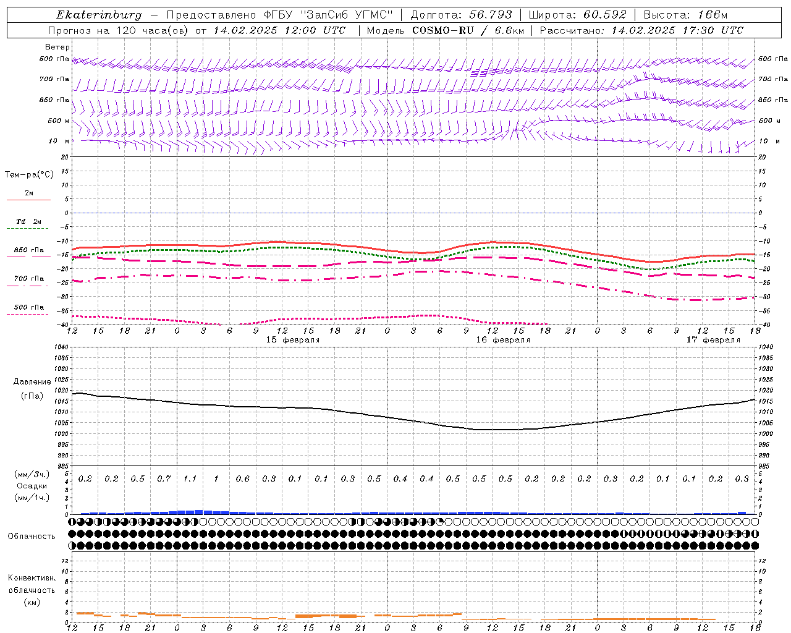Click the Долгота: 56.793 value

pyautogui.click(x=461, y=15)
